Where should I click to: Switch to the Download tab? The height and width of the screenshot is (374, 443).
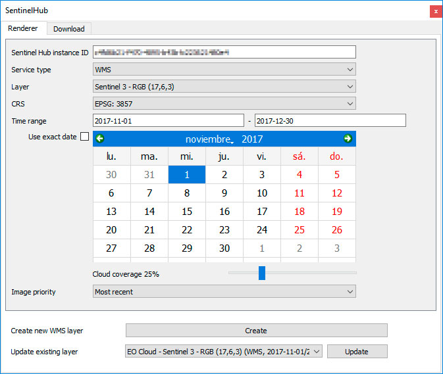point(69,29)
